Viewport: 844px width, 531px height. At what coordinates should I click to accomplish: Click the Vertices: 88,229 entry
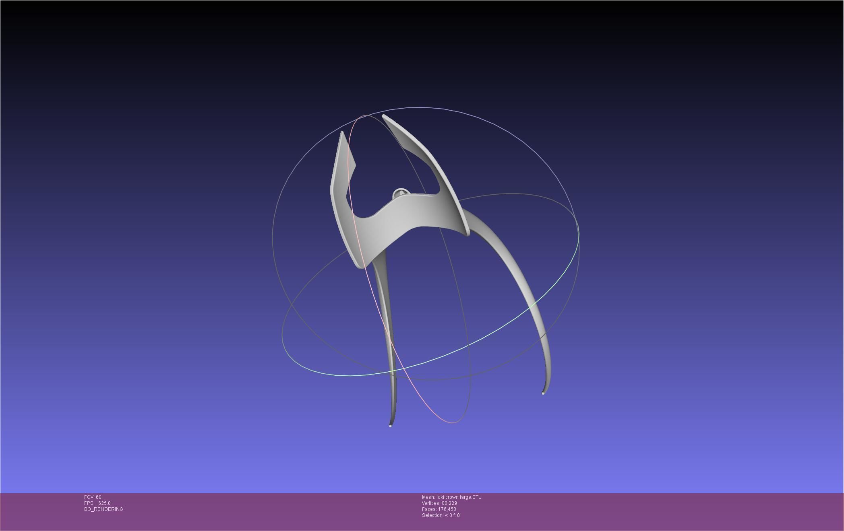pyautogui.click(x=439, y=503)
